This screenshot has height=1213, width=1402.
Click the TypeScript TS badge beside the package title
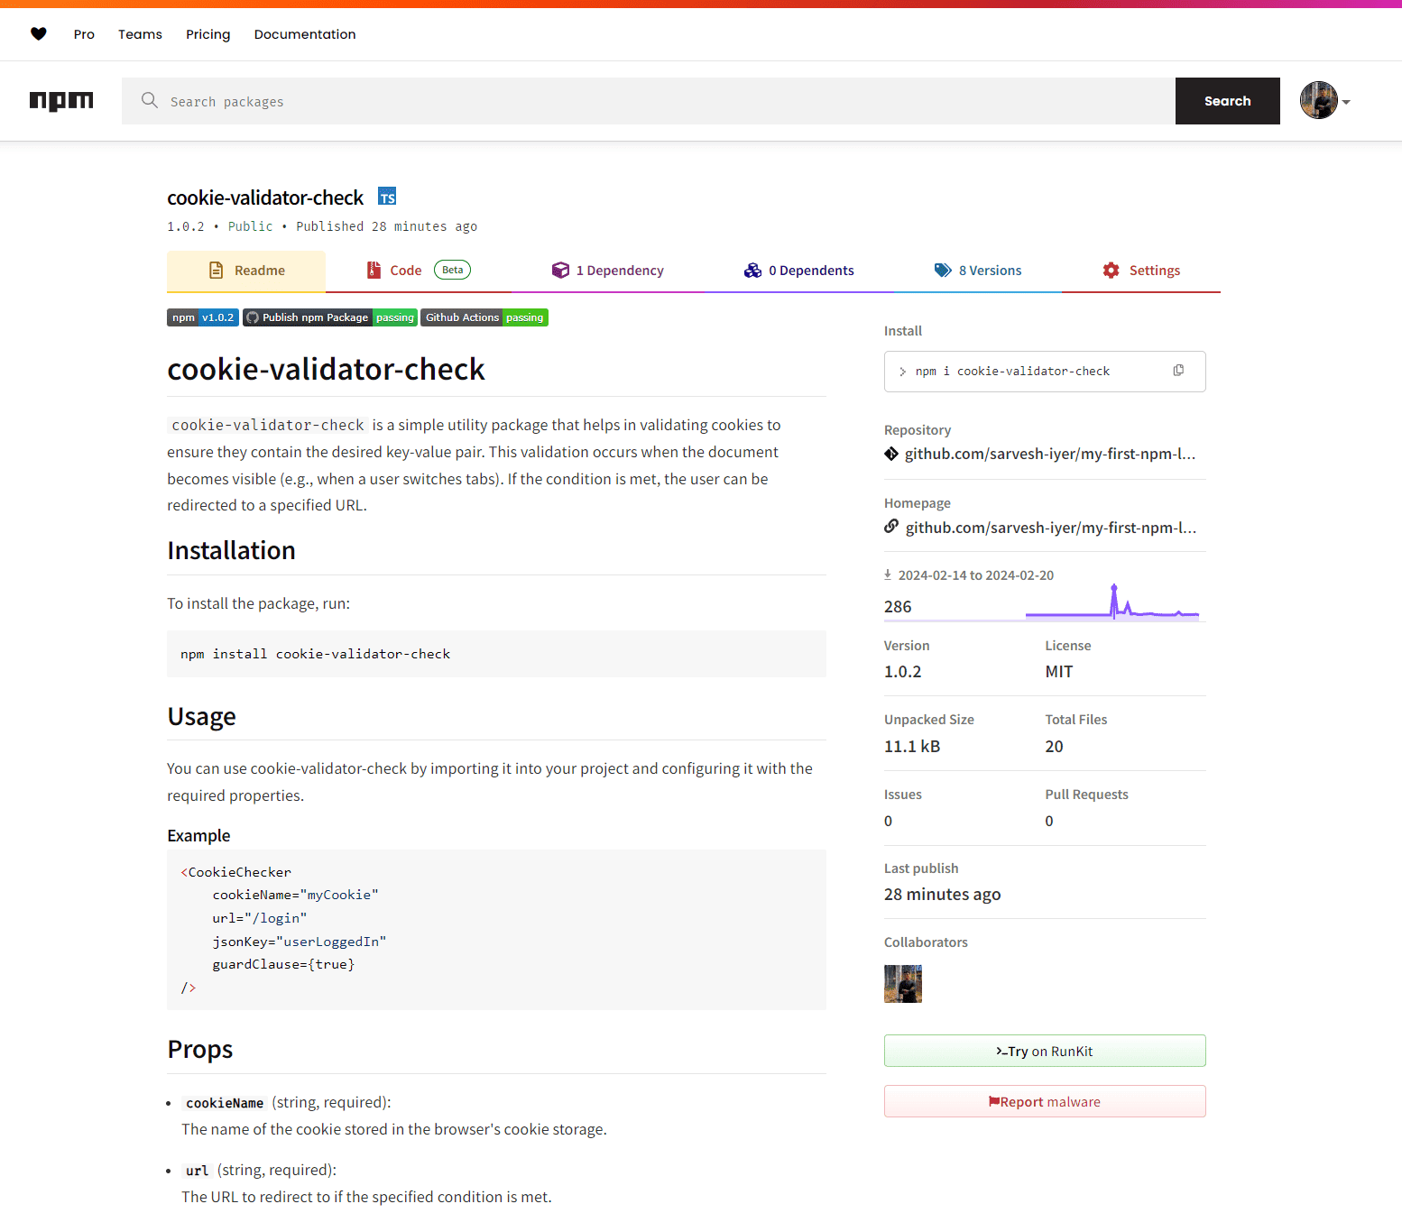point(387,197)
